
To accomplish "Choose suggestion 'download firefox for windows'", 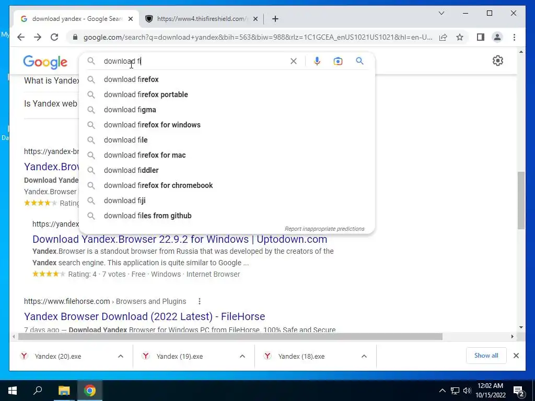I will [227, 125].
